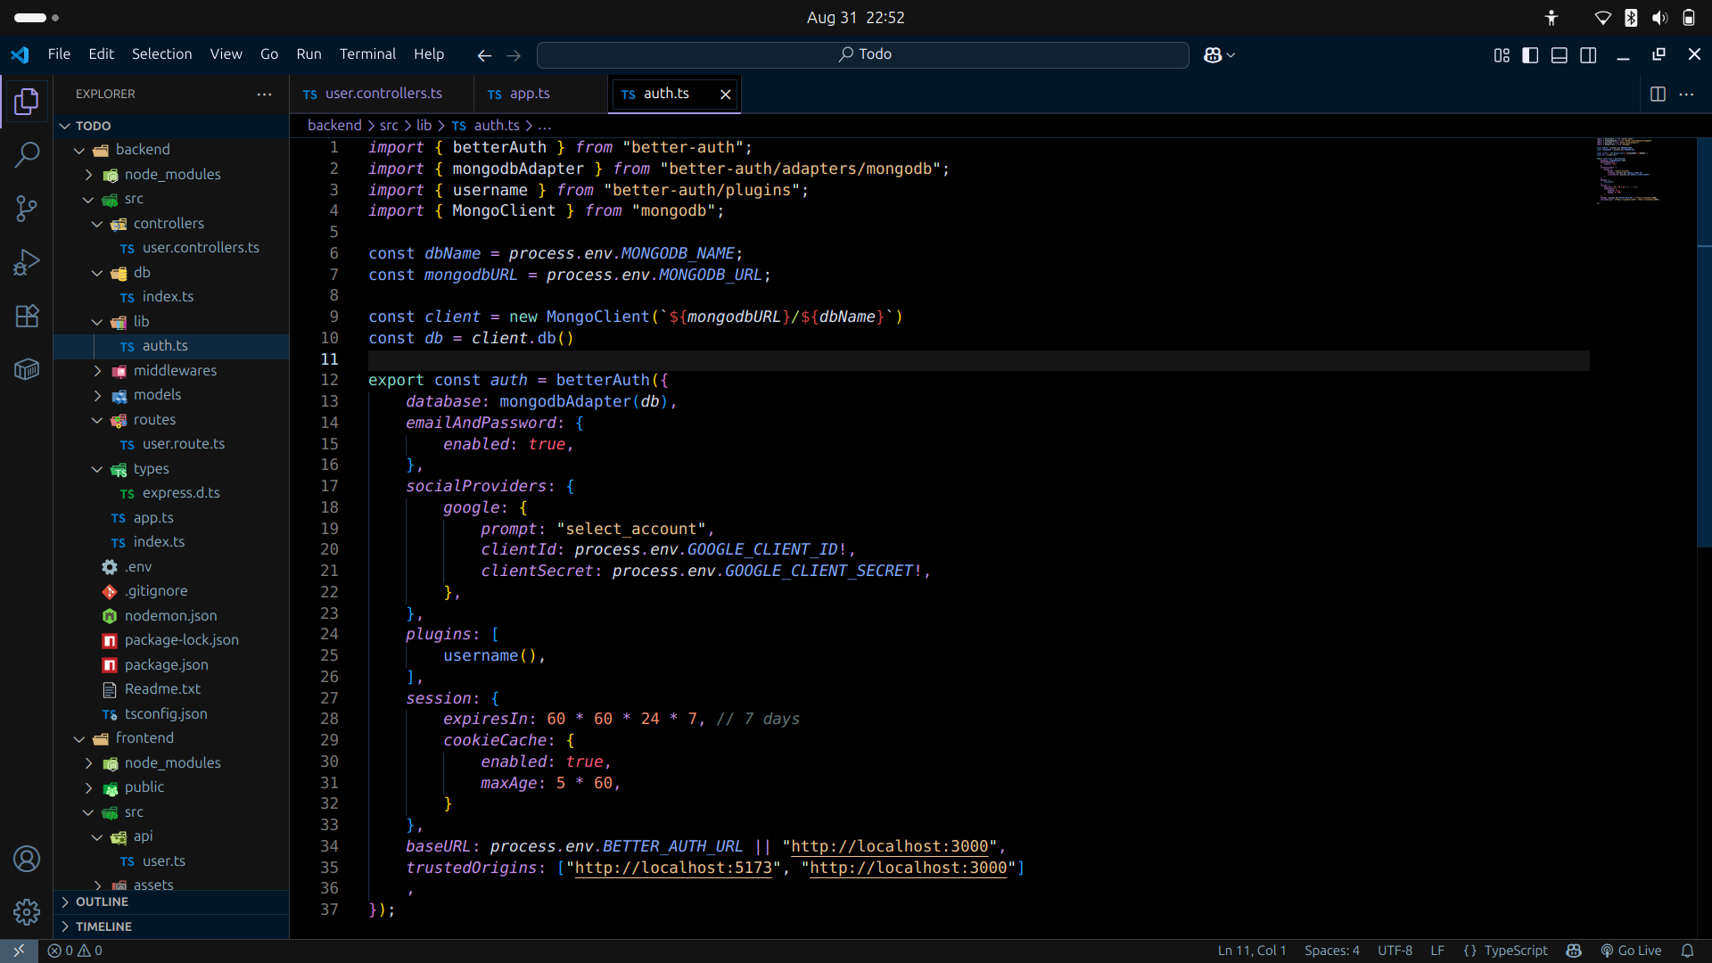Viewport: 1712px width, 963px height.
Task: Click the Todo command center search box
Action: (863, 54)
